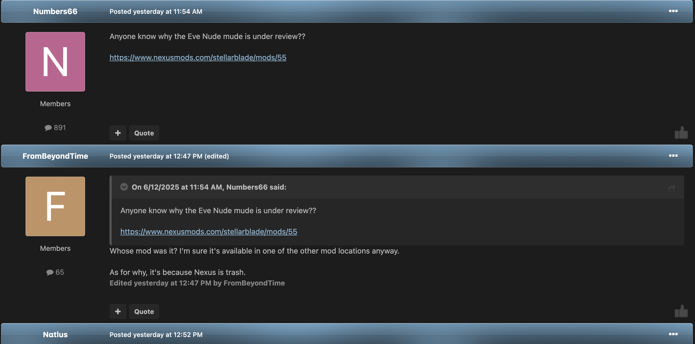Image resolution: width=695 pixels, height=344 pixels.
Task: View FromBeyondTime's profile via username header
Action: pos(55,156)
